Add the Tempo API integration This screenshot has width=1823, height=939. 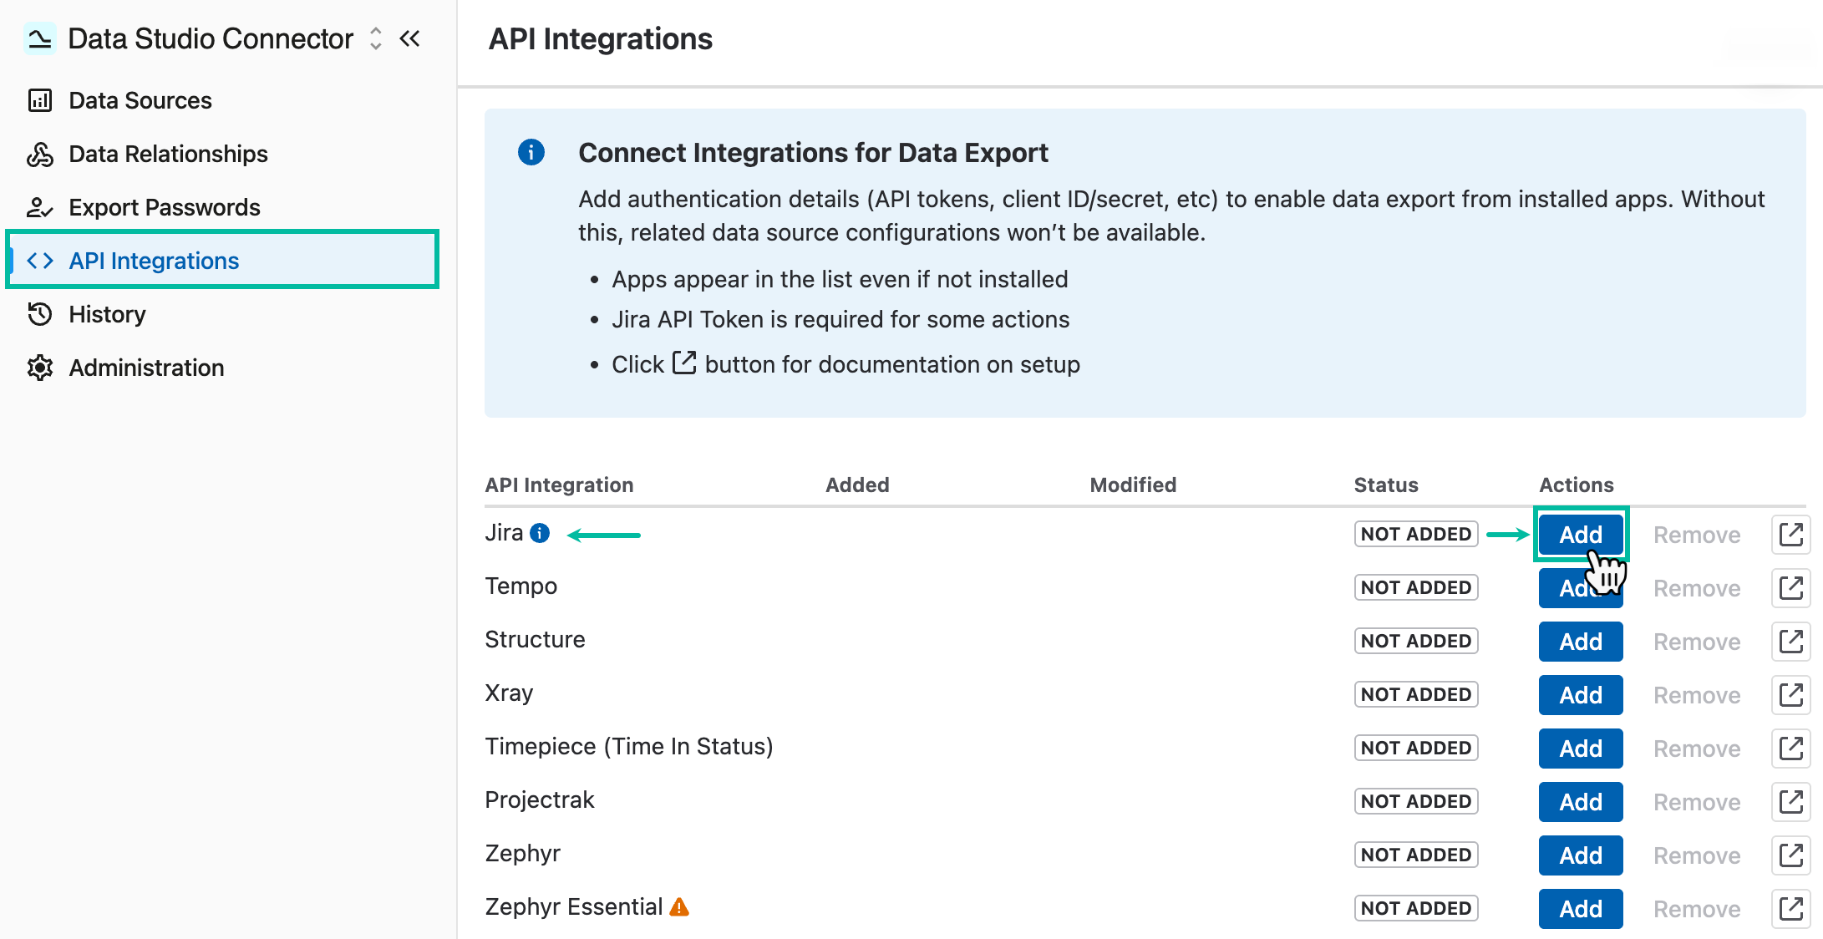click(1581, 588)
